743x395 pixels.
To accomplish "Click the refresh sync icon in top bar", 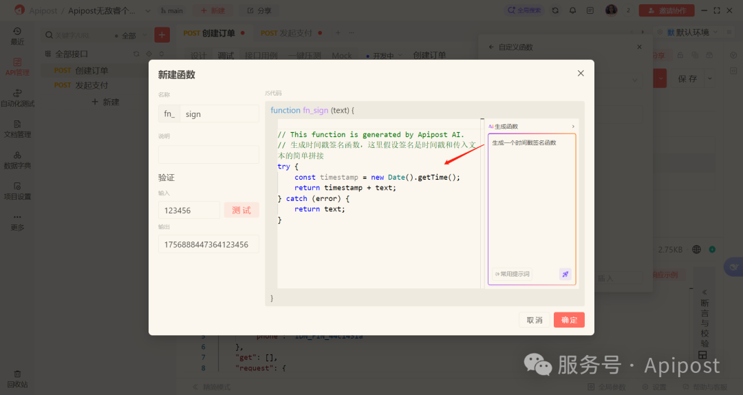I will click(x=555, y=10).
